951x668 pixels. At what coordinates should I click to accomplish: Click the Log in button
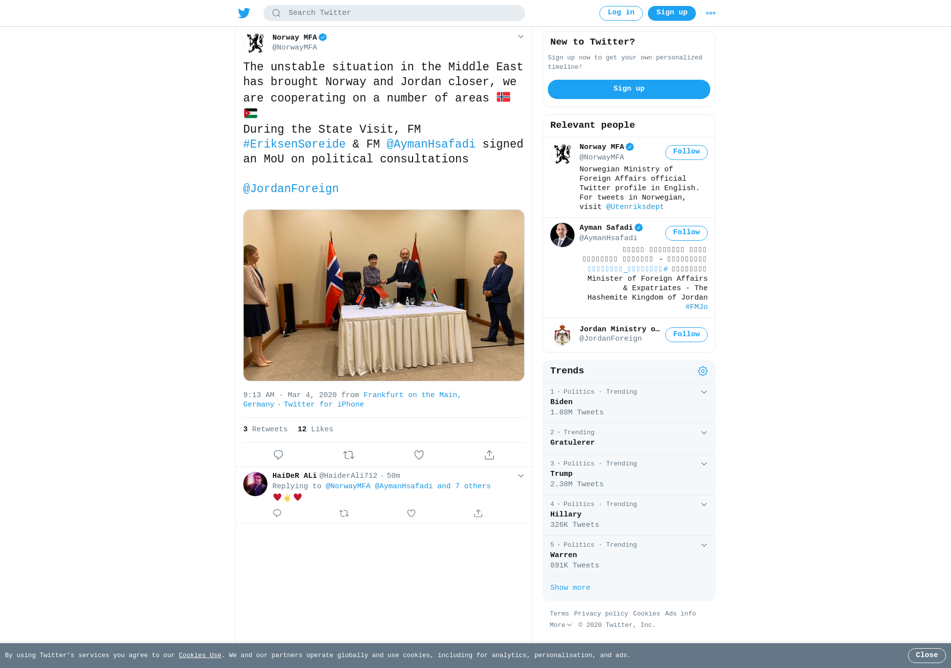click(x=621, y=13)
